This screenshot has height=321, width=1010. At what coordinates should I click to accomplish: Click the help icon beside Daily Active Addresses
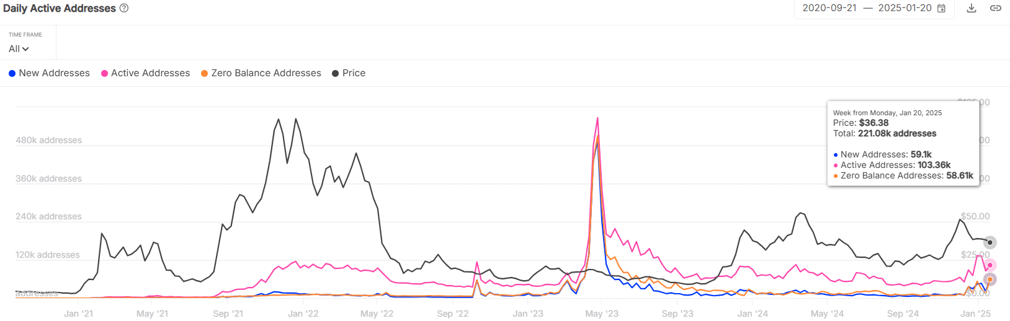(124, 8)
